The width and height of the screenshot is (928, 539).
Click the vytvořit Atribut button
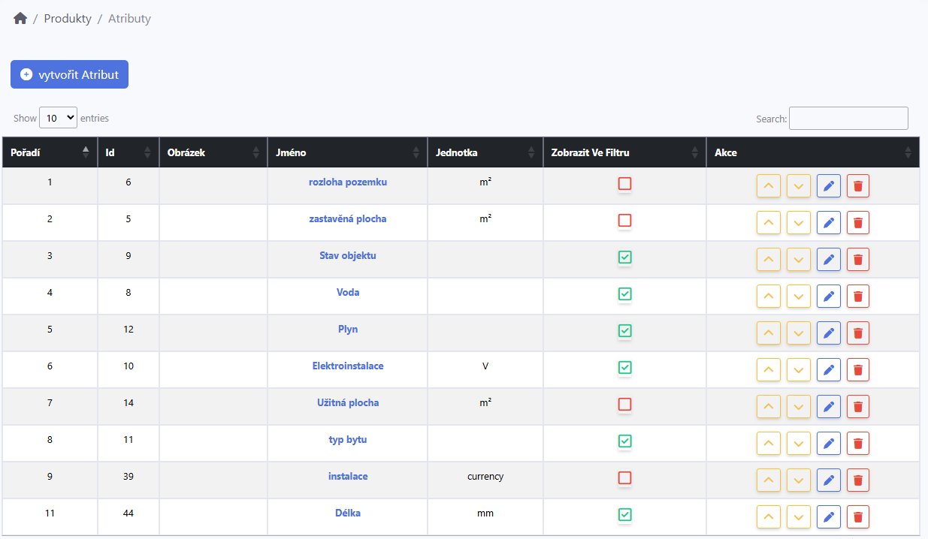click(69, 74)
